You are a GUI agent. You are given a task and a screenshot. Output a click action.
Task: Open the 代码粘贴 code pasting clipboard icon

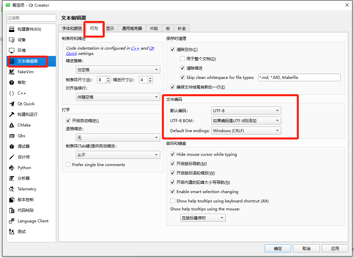pos(12,210)
